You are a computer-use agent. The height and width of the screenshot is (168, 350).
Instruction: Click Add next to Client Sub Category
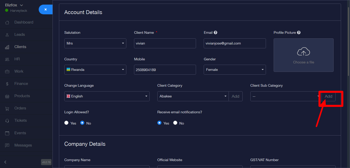328,96
